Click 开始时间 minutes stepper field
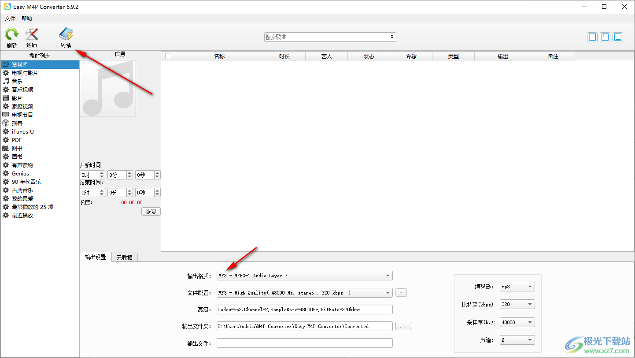The width and height of the screenshot is (635, 358). click(120, 175)
